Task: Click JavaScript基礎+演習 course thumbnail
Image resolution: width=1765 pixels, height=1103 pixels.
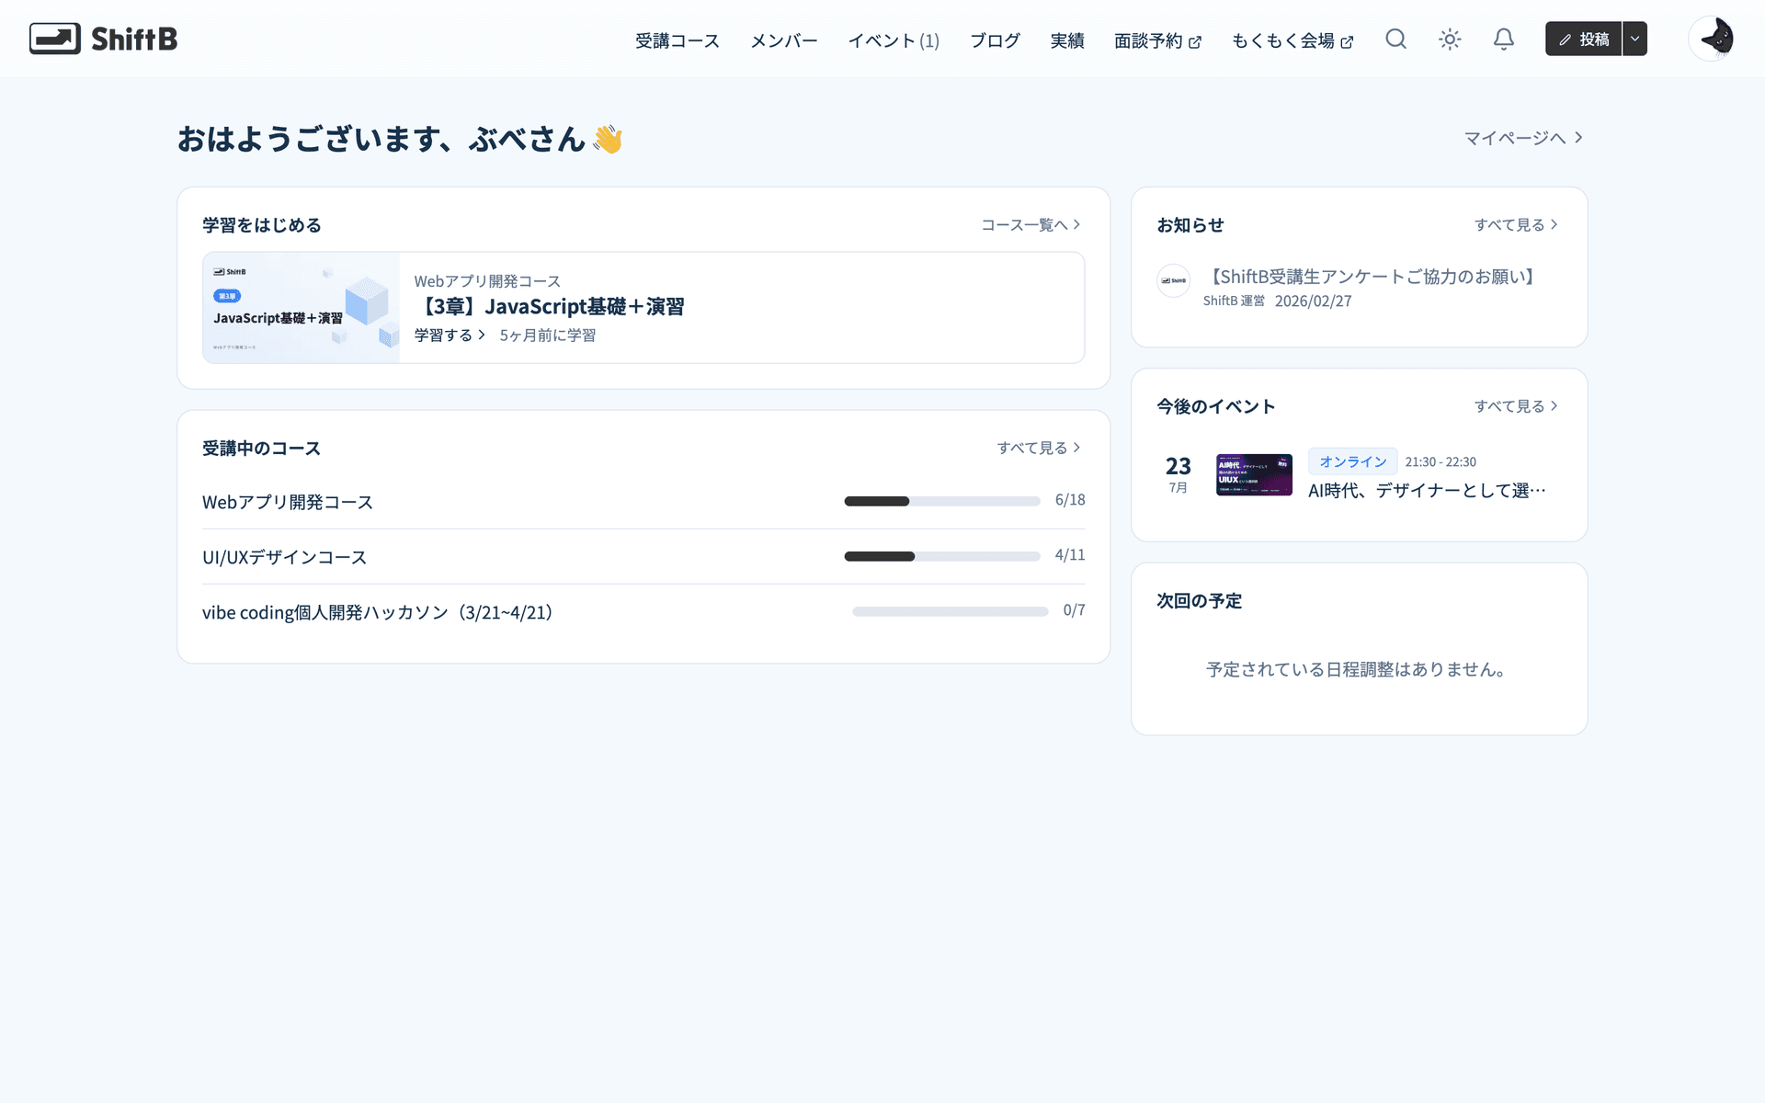Action: coord(302,308)
